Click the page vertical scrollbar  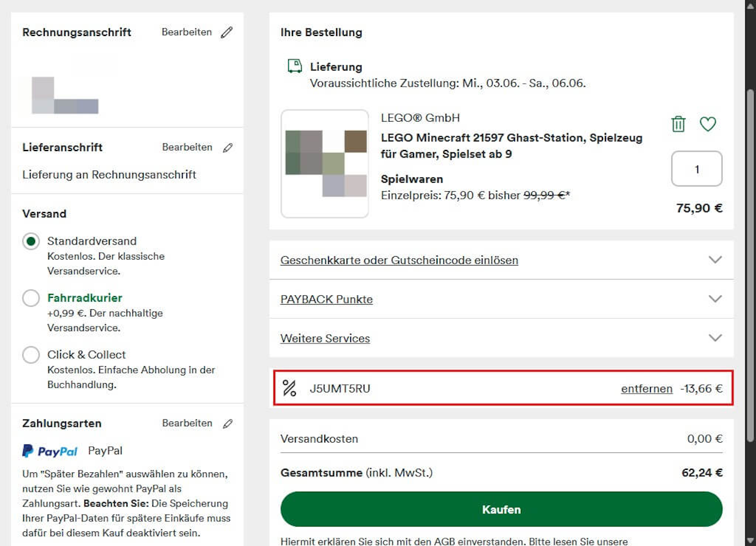click(750, 266)
